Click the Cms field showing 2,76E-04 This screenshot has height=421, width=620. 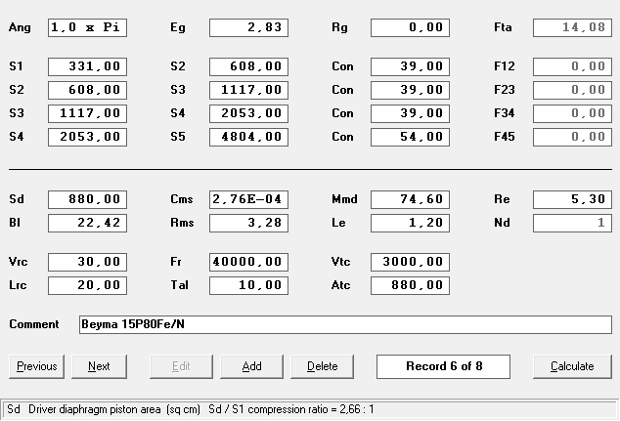pos(248,199)
